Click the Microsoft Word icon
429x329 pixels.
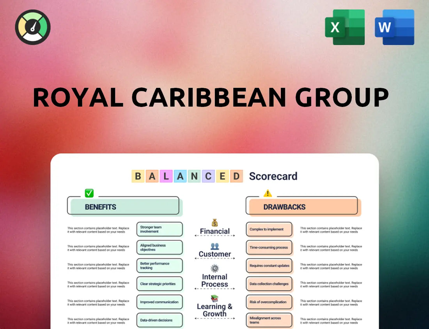(395, 27)
